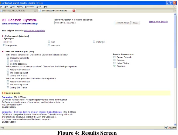Select the Anywhere radio option
The image size is (178, 135).
point(114,66)
